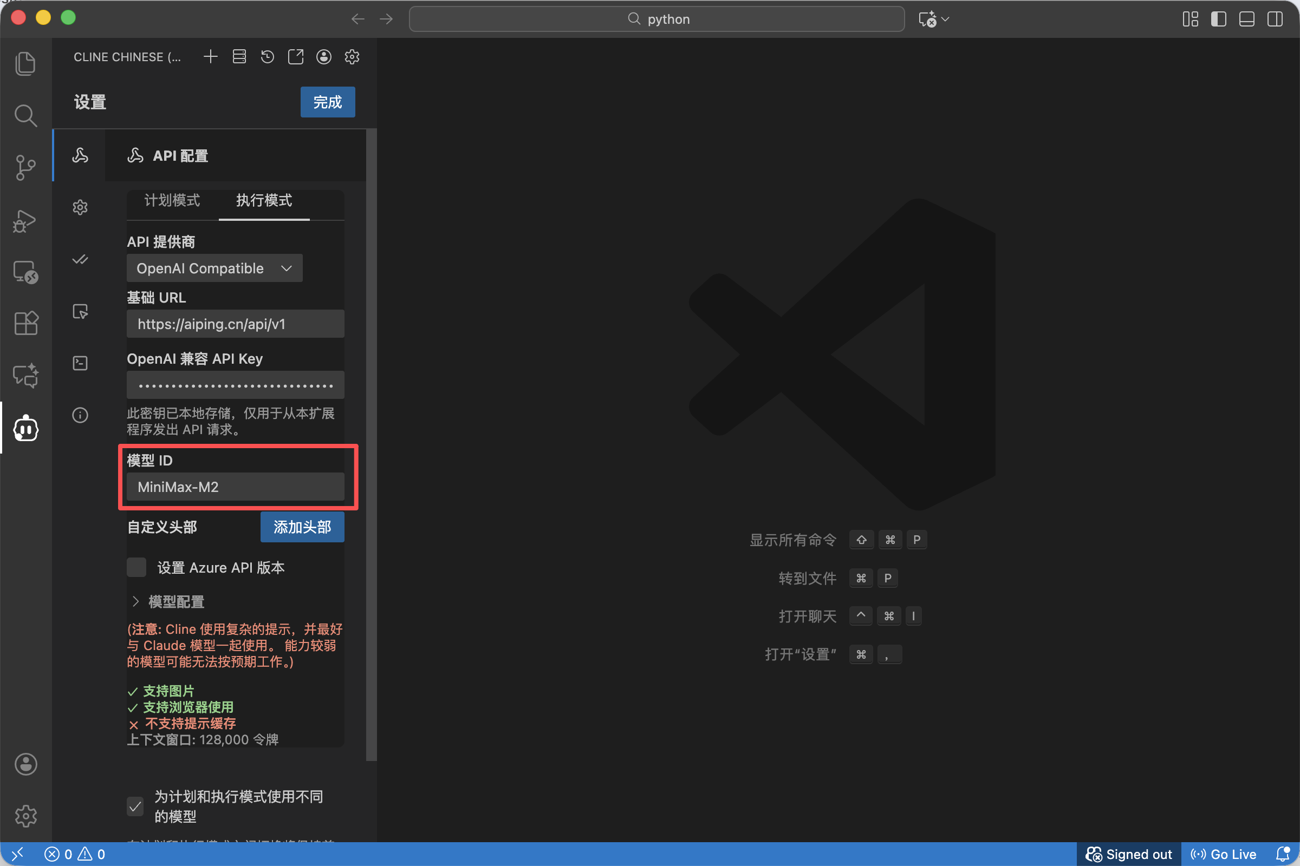Open the Source Control view

(x=25, y=167)
